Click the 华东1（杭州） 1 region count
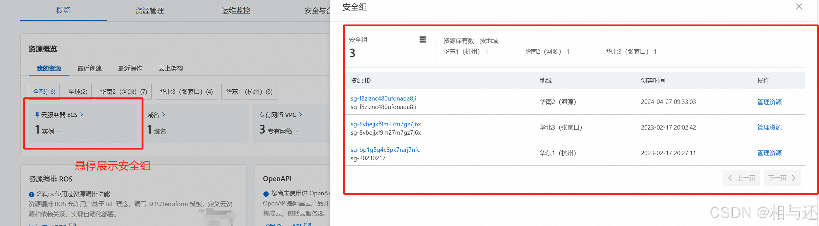The width and height of the screenshot is (819, 226). (x=466, y=52)
